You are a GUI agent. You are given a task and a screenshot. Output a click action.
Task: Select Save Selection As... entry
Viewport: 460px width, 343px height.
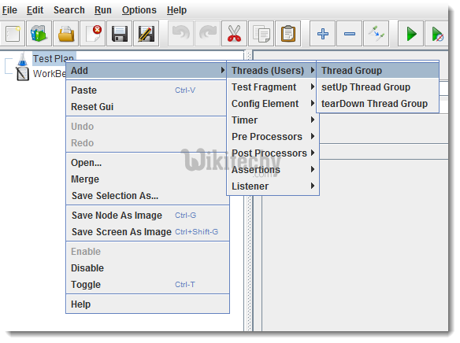(x=147, y=196)
